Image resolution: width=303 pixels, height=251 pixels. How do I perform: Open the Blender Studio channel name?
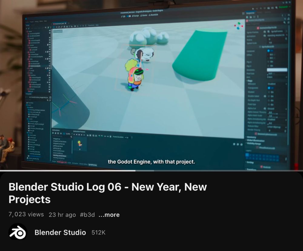(60, 232)
